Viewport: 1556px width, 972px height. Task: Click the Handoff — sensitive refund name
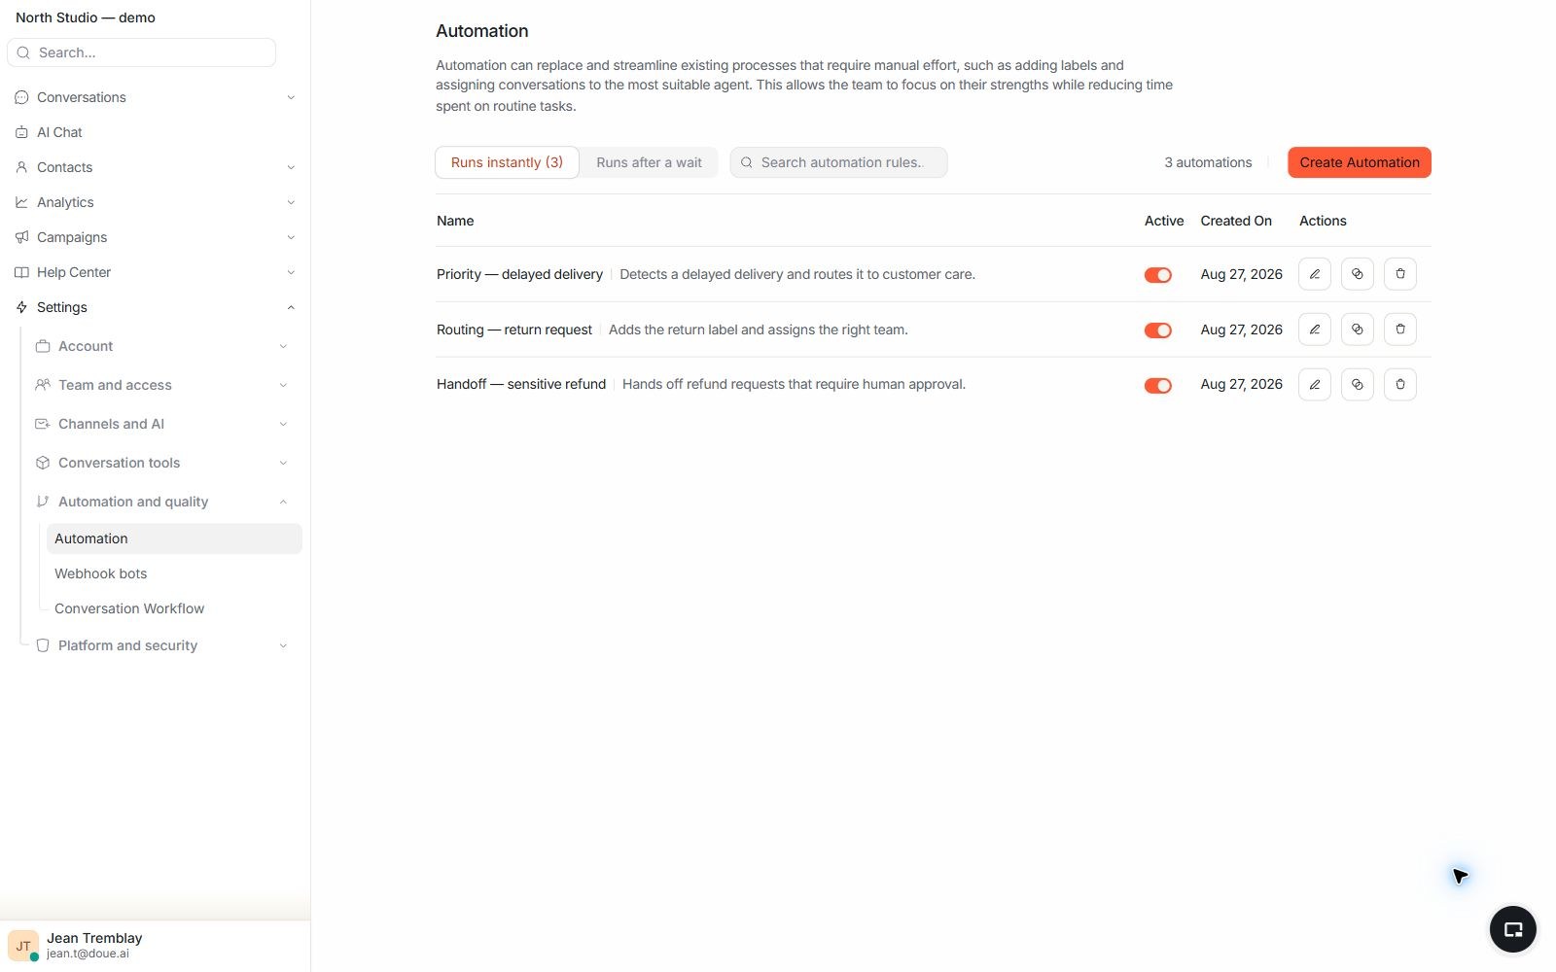point(521,384)
